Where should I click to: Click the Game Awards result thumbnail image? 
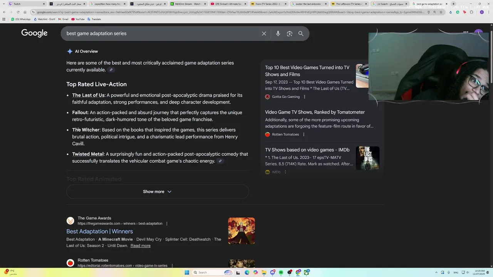click(241, 231)
